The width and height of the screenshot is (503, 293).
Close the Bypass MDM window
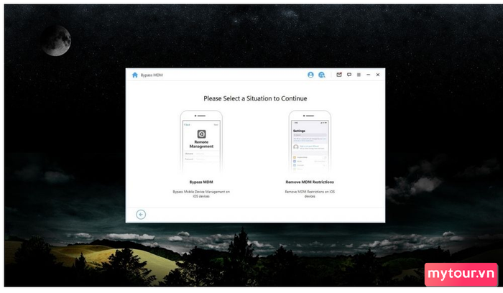[x=378, y=75]
